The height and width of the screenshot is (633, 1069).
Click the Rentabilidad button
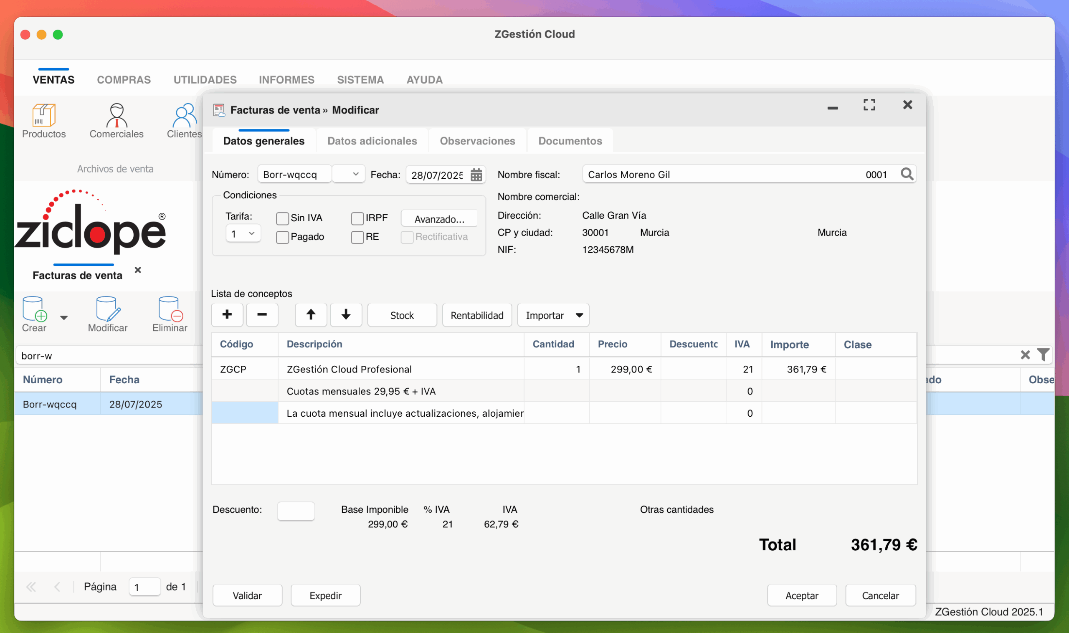tap(477, 315)
